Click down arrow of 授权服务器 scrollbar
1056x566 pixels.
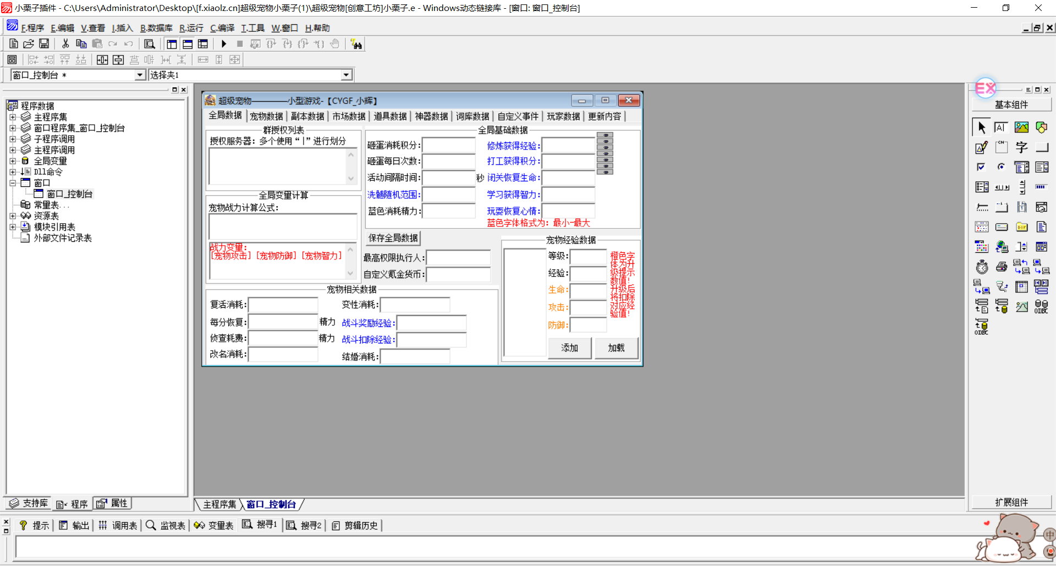coord(351,179)
